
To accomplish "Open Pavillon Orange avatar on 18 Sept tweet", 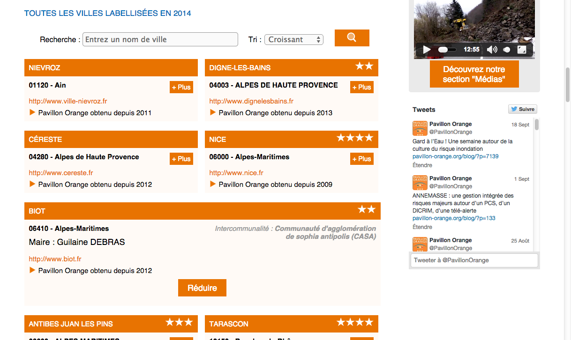I will 420,128.
